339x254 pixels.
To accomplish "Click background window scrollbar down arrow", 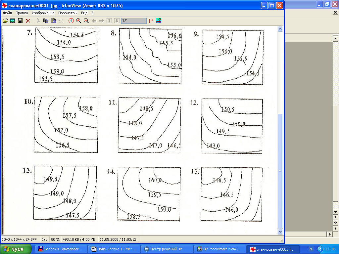I will pyautogui.click(x=335, y=212).
